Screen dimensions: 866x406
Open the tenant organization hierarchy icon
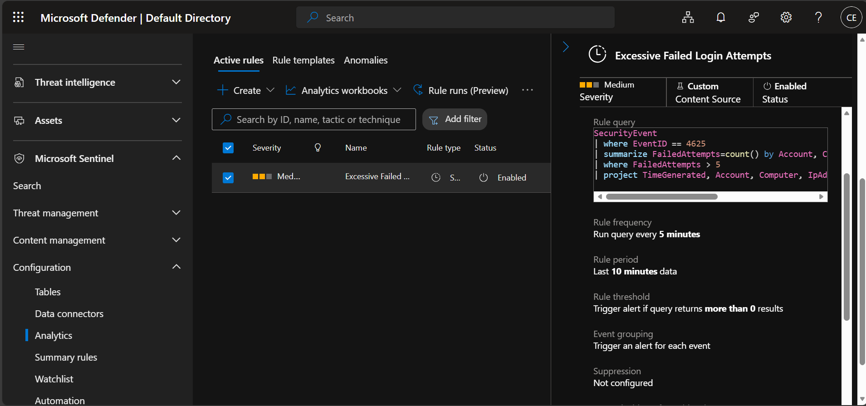[x=688, y=17]
